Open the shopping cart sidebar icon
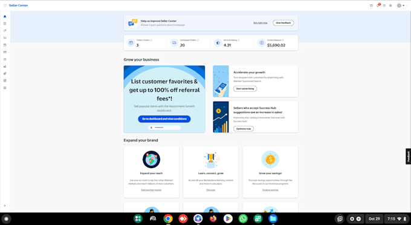Image resolution: width=411 pixels, height=225 pixels. [x=5, y=37]
